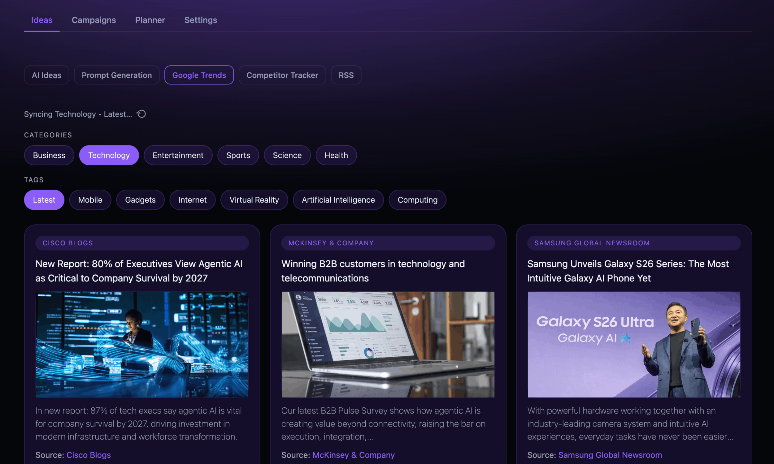This screenshot has width=774, height=464.
Task: Click the Samsung hardware summary text
Action: (x=630, y=424)
